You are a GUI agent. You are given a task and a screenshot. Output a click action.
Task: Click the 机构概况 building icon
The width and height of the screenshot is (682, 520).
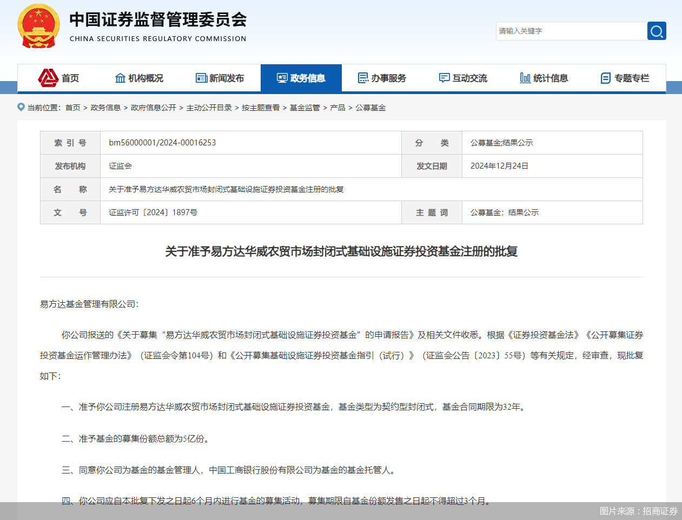120,77
